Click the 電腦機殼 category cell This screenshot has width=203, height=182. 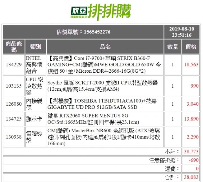(36, 137)
